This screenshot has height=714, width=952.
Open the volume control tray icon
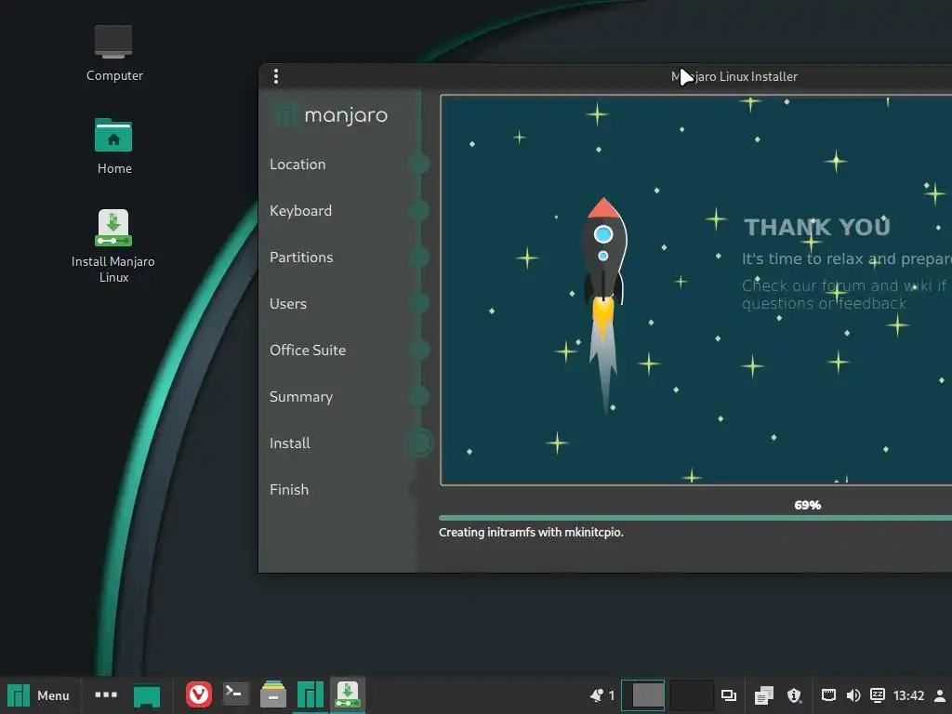click(x=853, y=695)
